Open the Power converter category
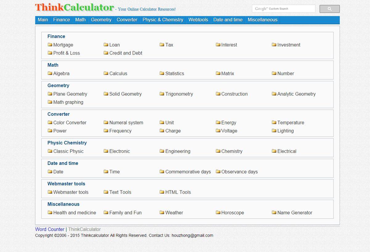The image size is (370, 252). click(x=60, y=131)
